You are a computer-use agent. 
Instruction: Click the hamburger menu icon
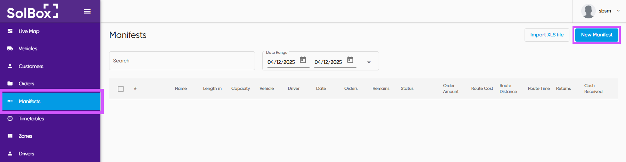[87, 11]
